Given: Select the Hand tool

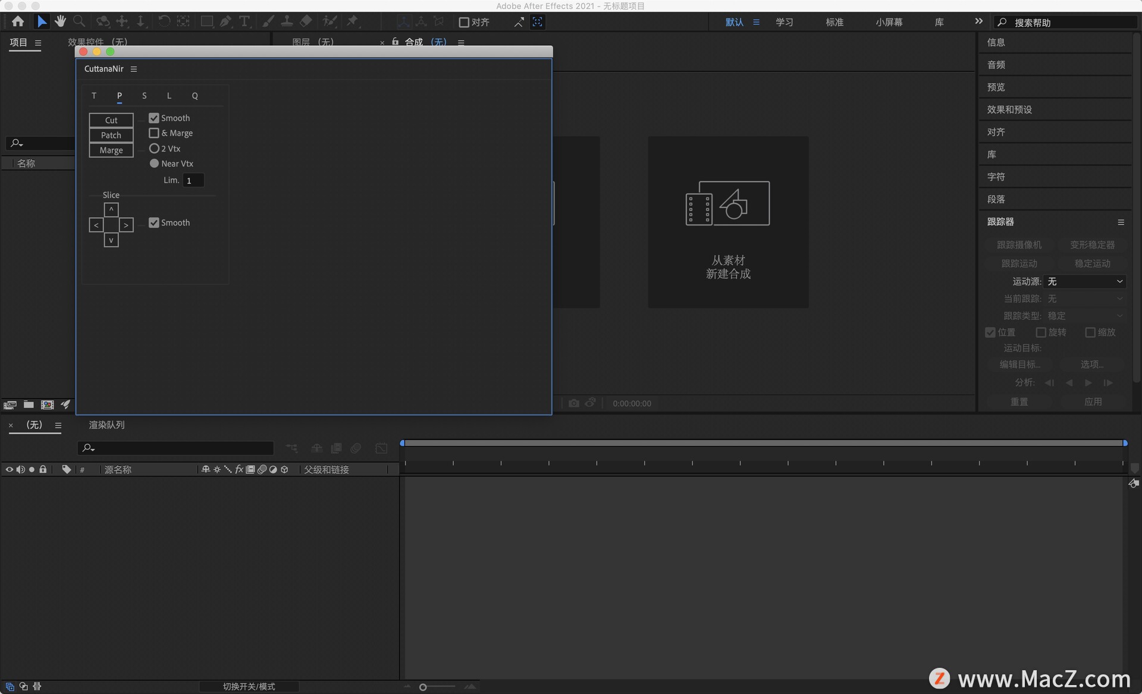Looking at the screenshot, I should tap(60, 22).
